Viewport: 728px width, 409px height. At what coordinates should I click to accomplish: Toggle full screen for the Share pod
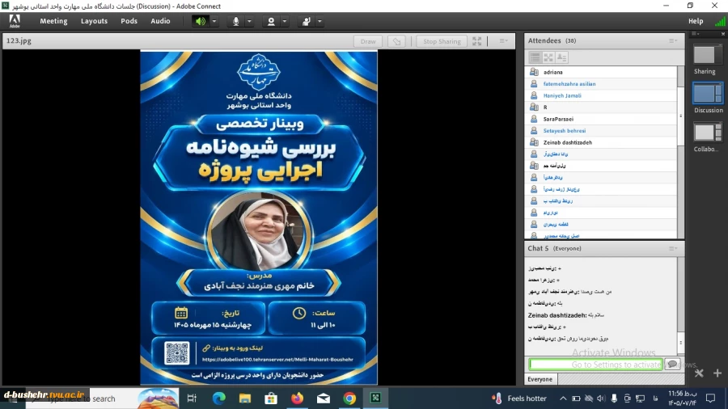coord(476,41)
